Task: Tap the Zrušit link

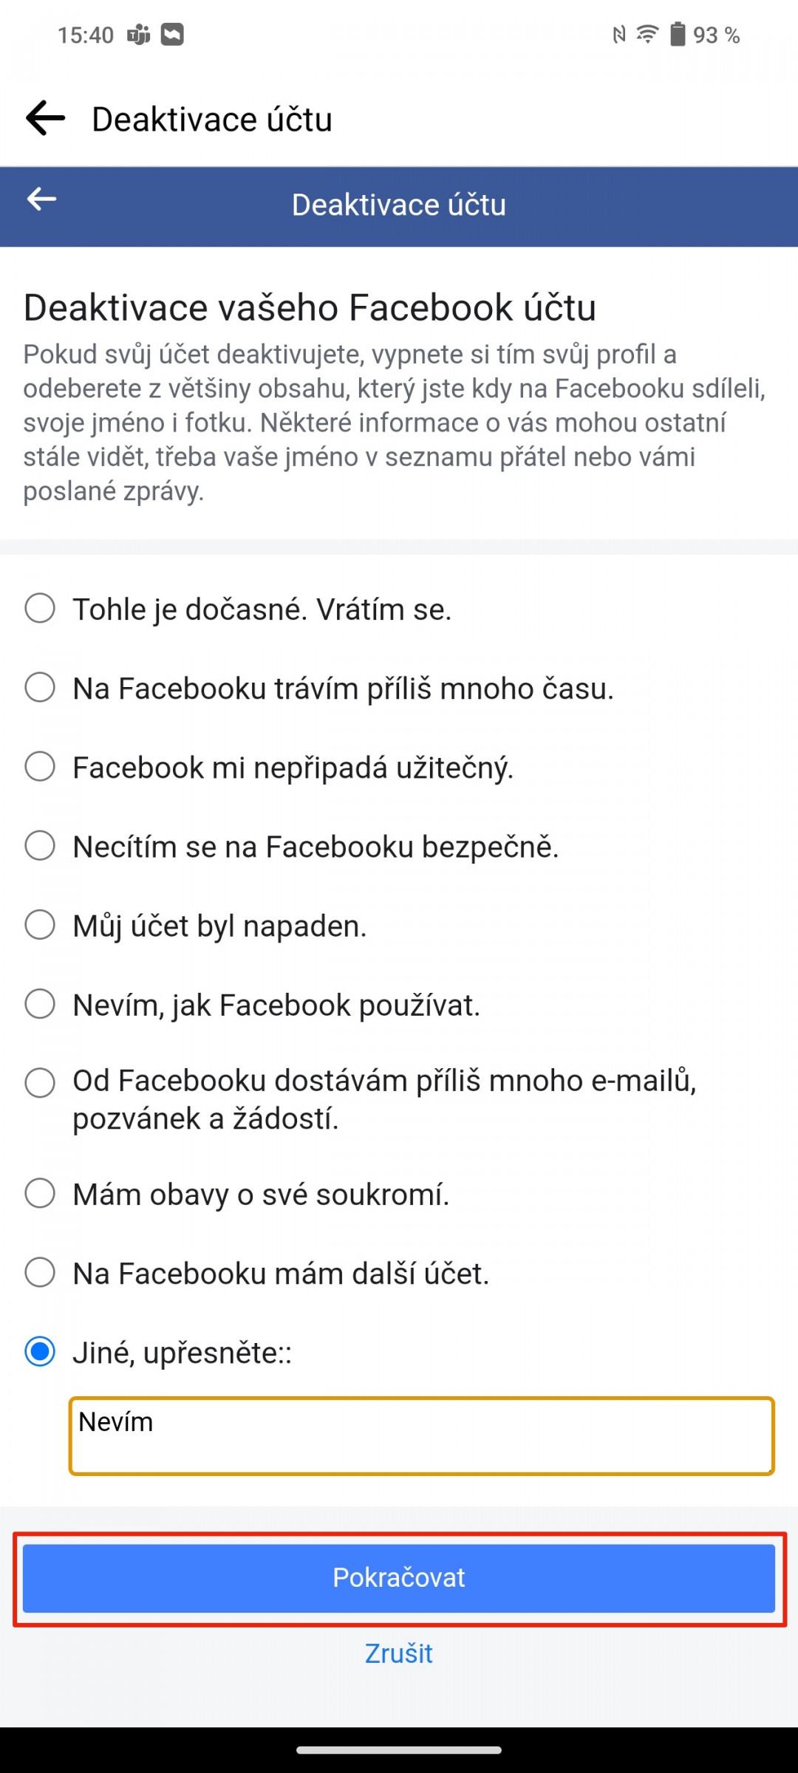Action: [x=399, y=1653]
